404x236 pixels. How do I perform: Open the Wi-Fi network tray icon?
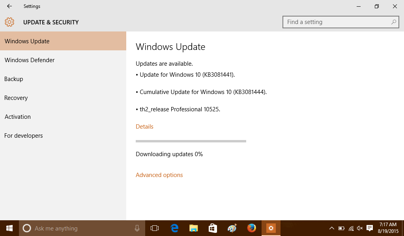(x=351, y=228)
